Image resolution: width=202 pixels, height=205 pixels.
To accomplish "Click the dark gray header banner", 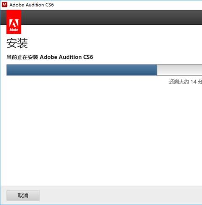I will [112, 17].
